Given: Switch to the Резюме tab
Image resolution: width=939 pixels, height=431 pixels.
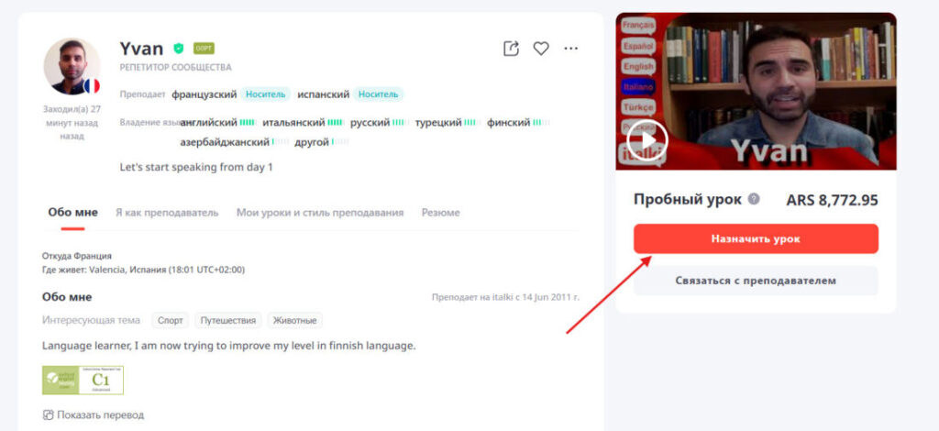Looking at the screenshot, I should [441, 213].
